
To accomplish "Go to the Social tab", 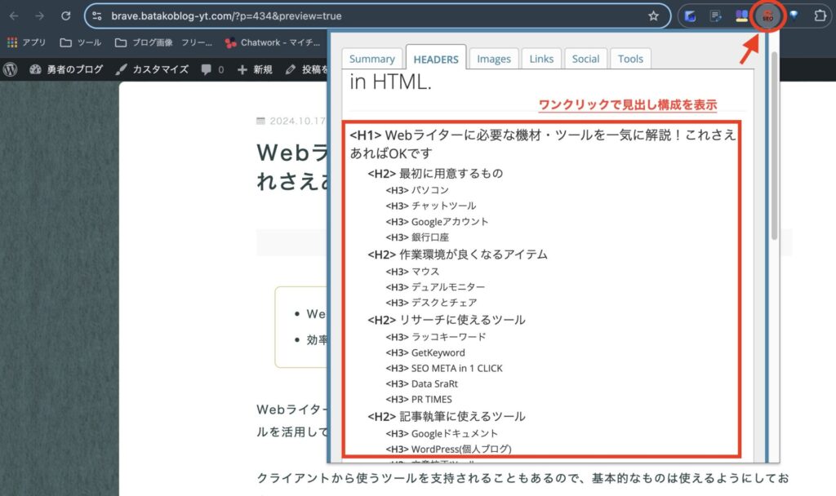I will (585, 59).
